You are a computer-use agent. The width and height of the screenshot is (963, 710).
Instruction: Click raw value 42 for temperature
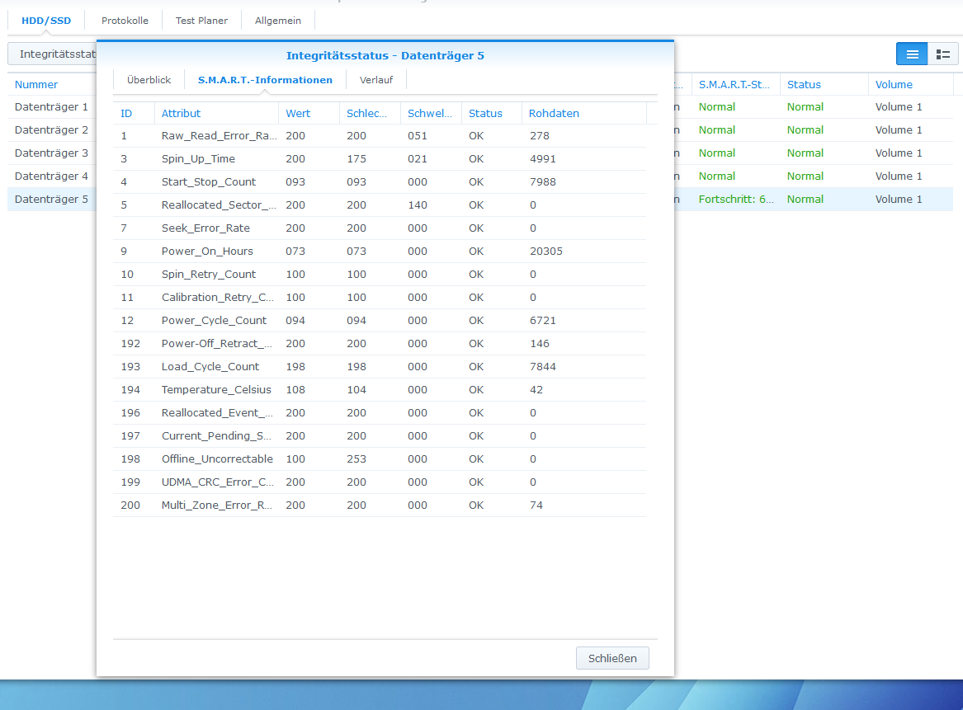tap(536, 390)
